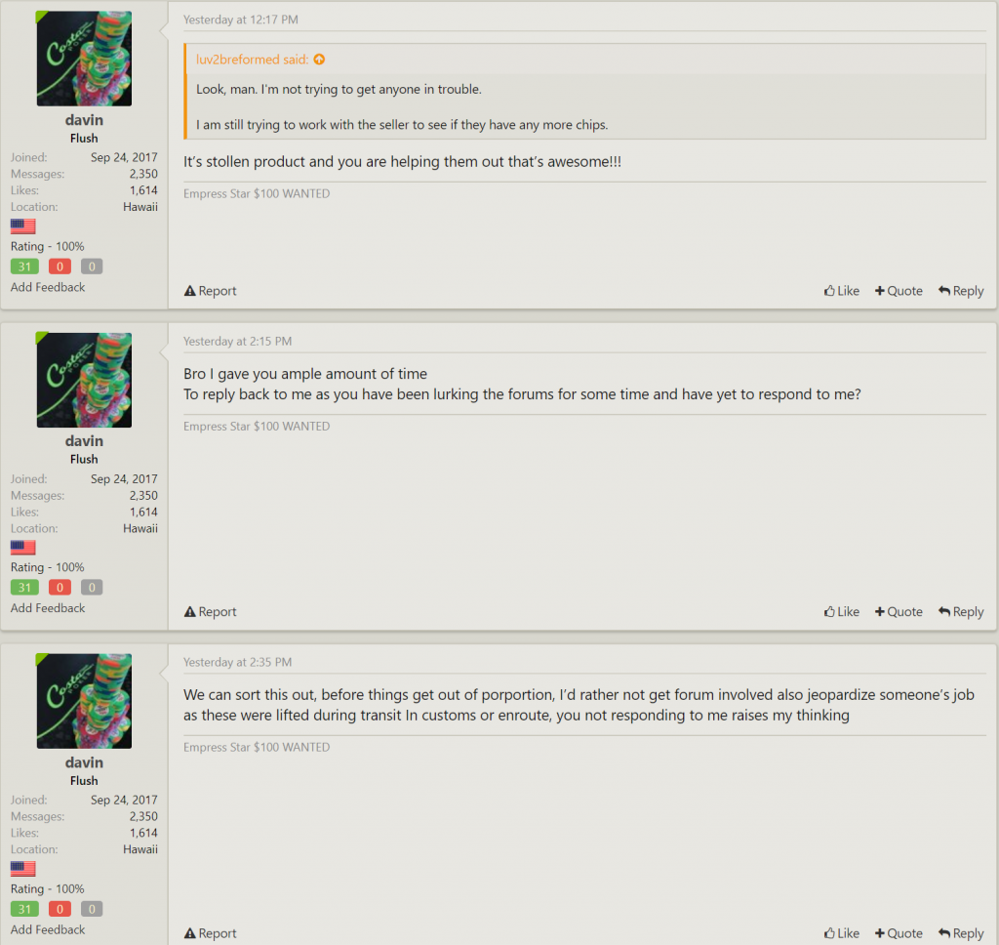The width and height of the screenshot is (999, 945).
Task: Quote the 2:35 PM post
Action: 899,933
